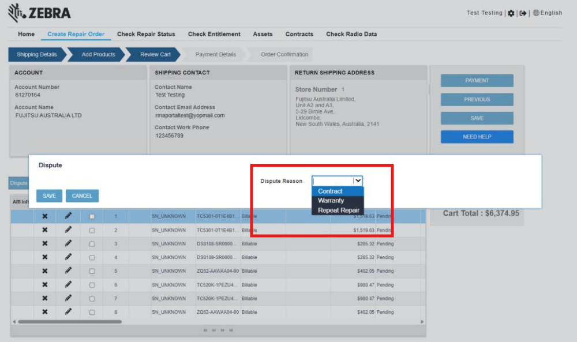Open the English language selector
The width and height of the screenshot is (577, 342).
click(548, 13)
